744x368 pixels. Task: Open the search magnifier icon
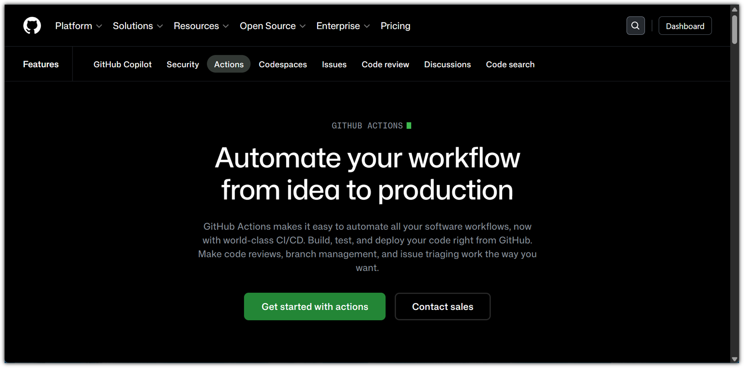[635, 26]
